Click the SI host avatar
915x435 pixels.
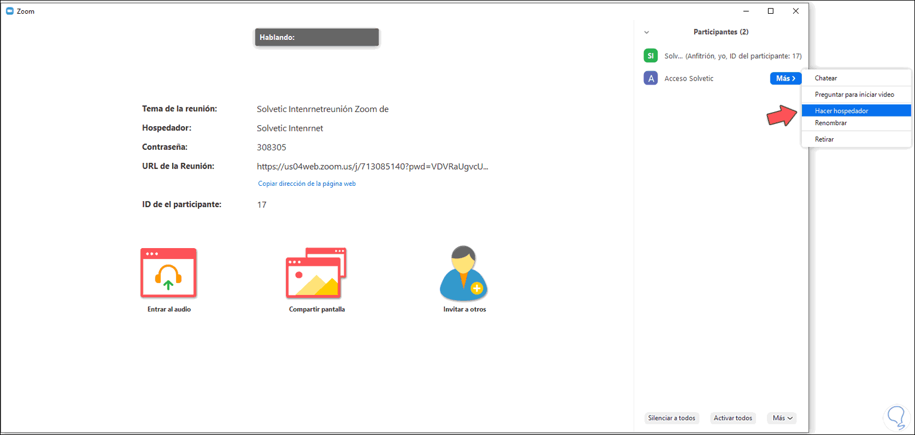(650, 55)
